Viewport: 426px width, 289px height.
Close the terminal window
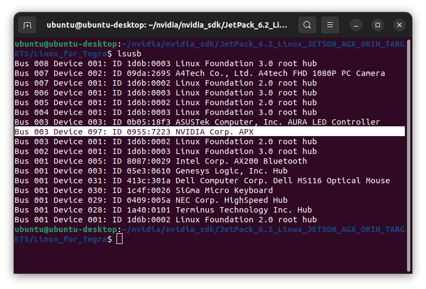(399, 25)
